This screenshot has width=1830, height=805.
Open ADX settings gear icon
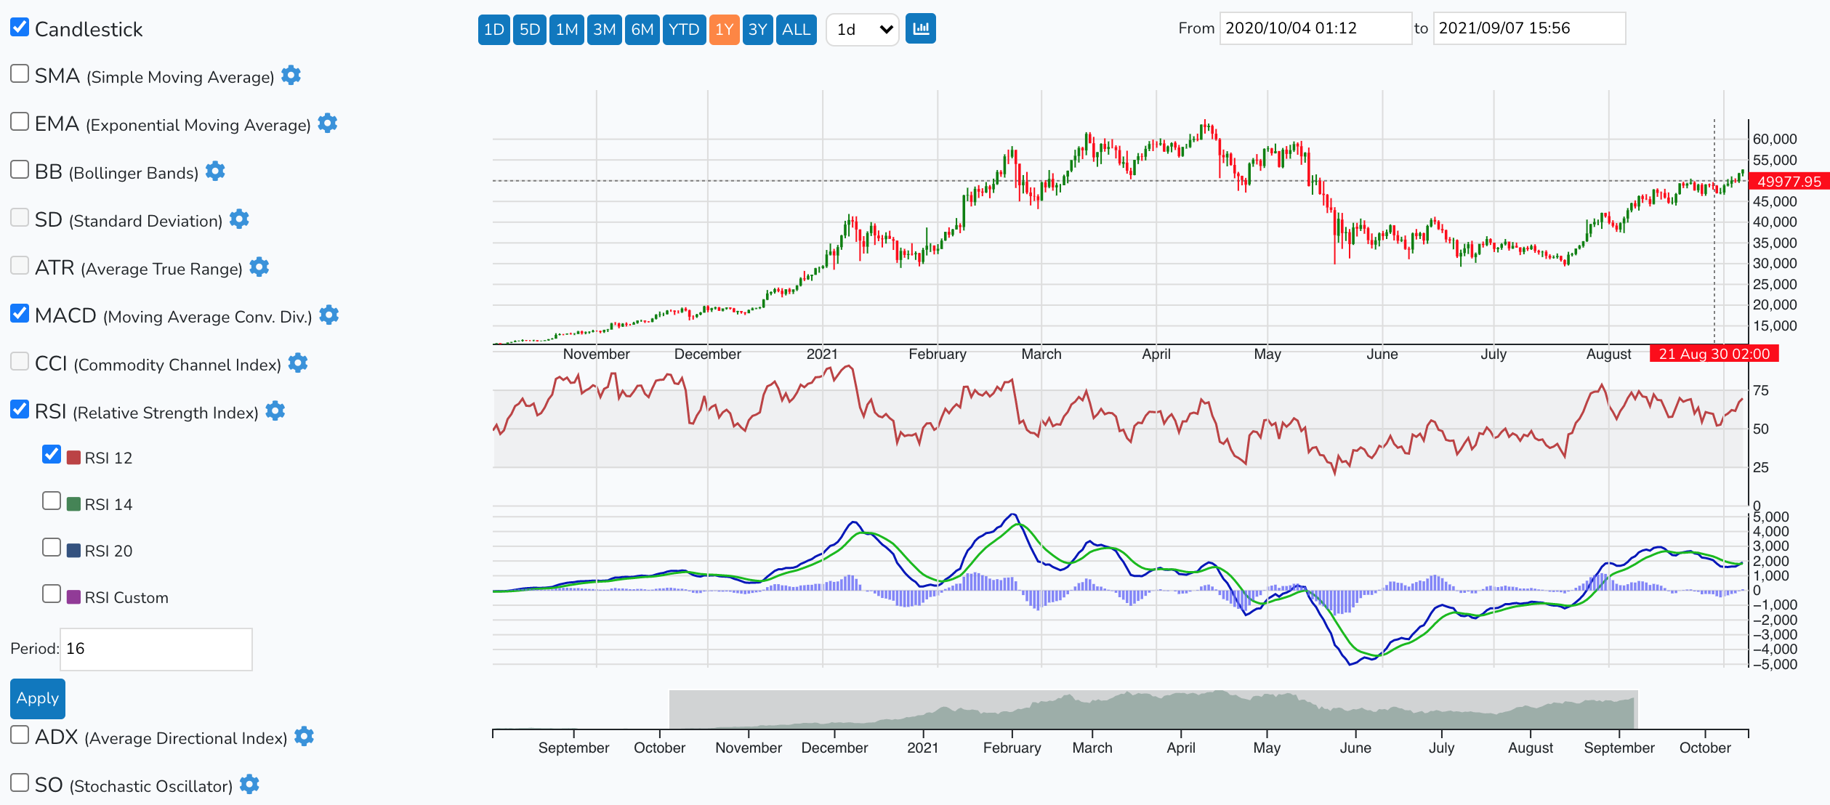(x=305, y=737)
